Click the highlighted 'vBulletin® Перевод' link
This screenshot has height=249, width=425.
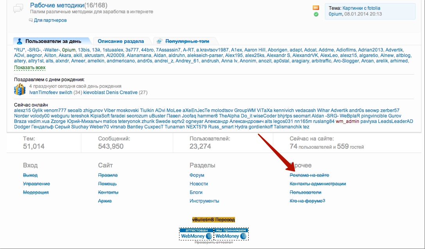point(213,220)
